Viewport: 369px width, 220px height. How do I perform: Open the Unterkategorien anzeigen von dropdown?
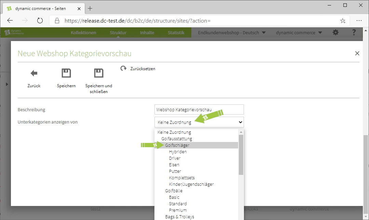click(x=199, y=122)
